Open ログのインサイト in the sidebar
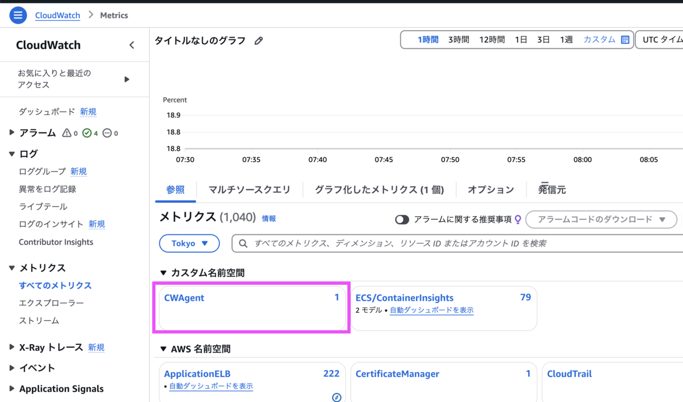 [51, 224]
